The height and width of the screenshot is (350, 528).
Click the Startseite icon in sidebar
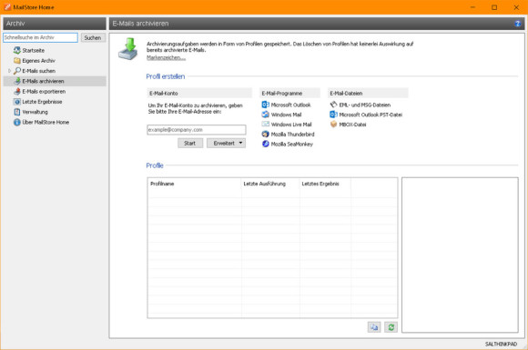tap(16, 50)
